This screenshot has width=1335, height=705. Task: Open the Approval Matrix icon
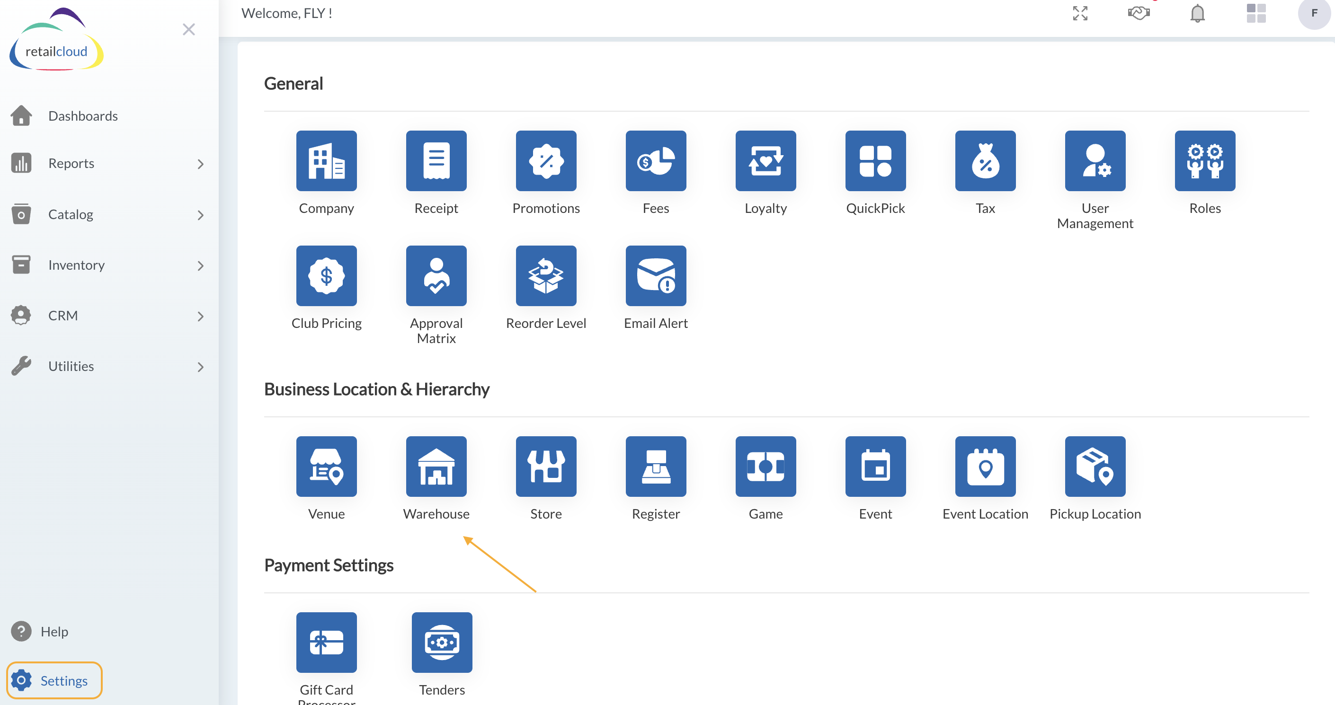436,275
